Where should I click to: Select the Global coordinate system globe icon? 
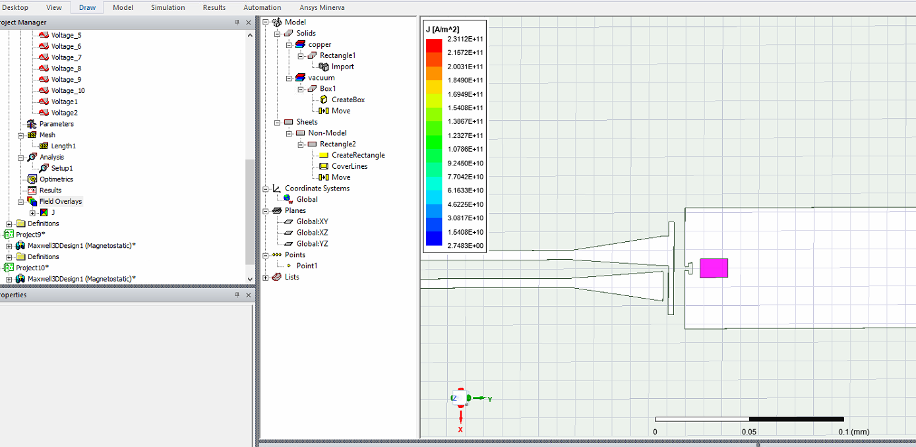(x=288, y=199)
